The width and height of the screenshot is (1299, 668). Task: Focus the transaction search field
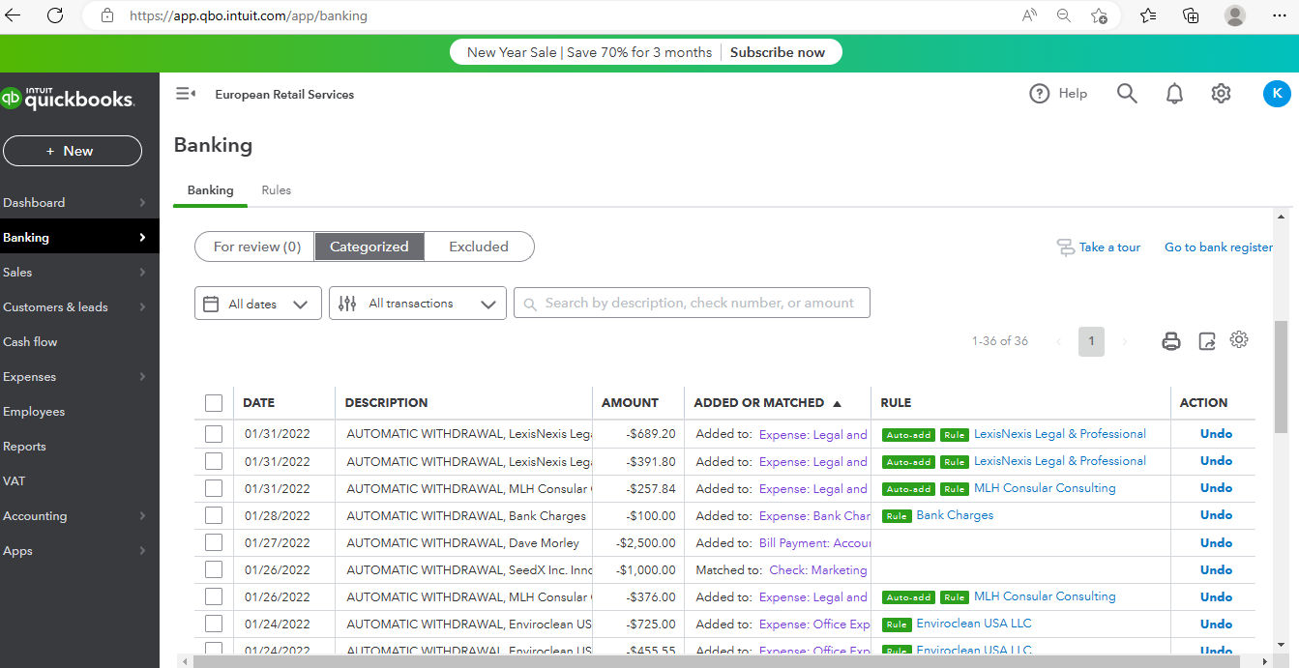click(692, 303)
